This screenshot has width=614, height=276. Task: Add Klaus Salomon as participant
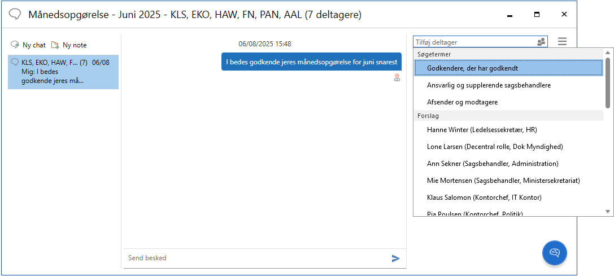[509, 198]
